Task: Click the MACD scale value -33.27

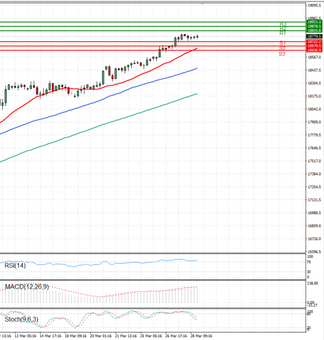Action: (x=313, y=305)
